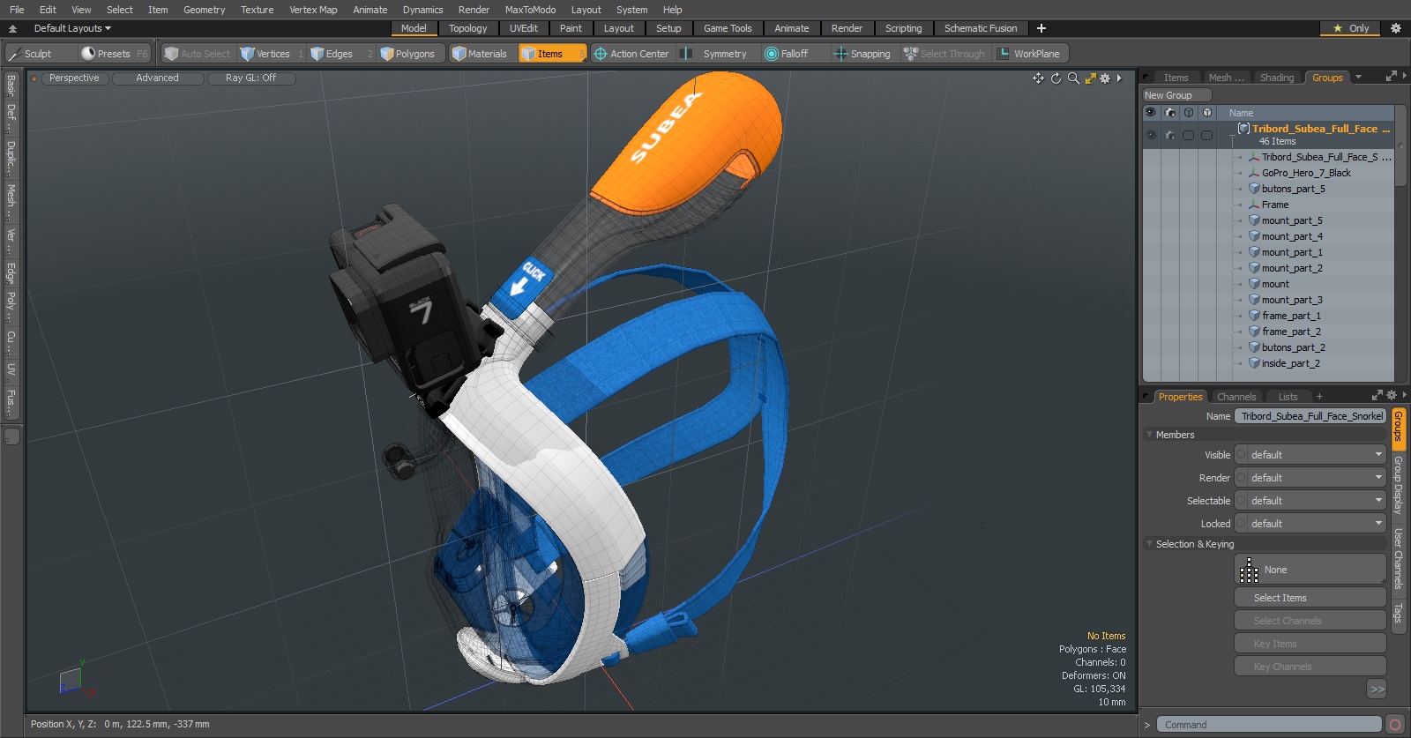The width and height of the screenshot is (1411, 738).
Task: Open the Perspective view type dropdown
Action: tap(74, 78)
